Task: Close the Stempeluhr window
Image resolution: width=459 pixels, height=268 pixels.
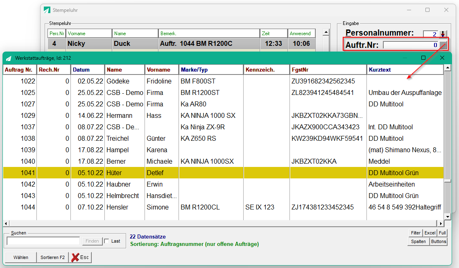Action: click(446, 10)
